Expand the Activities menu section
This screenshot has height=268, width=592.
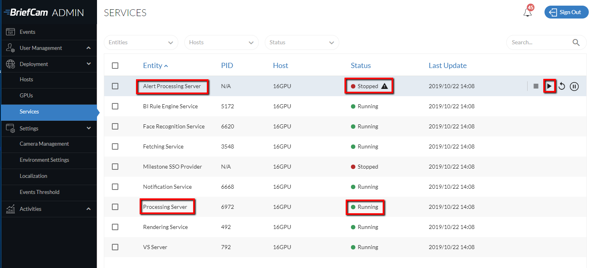(x=48, y=209)
